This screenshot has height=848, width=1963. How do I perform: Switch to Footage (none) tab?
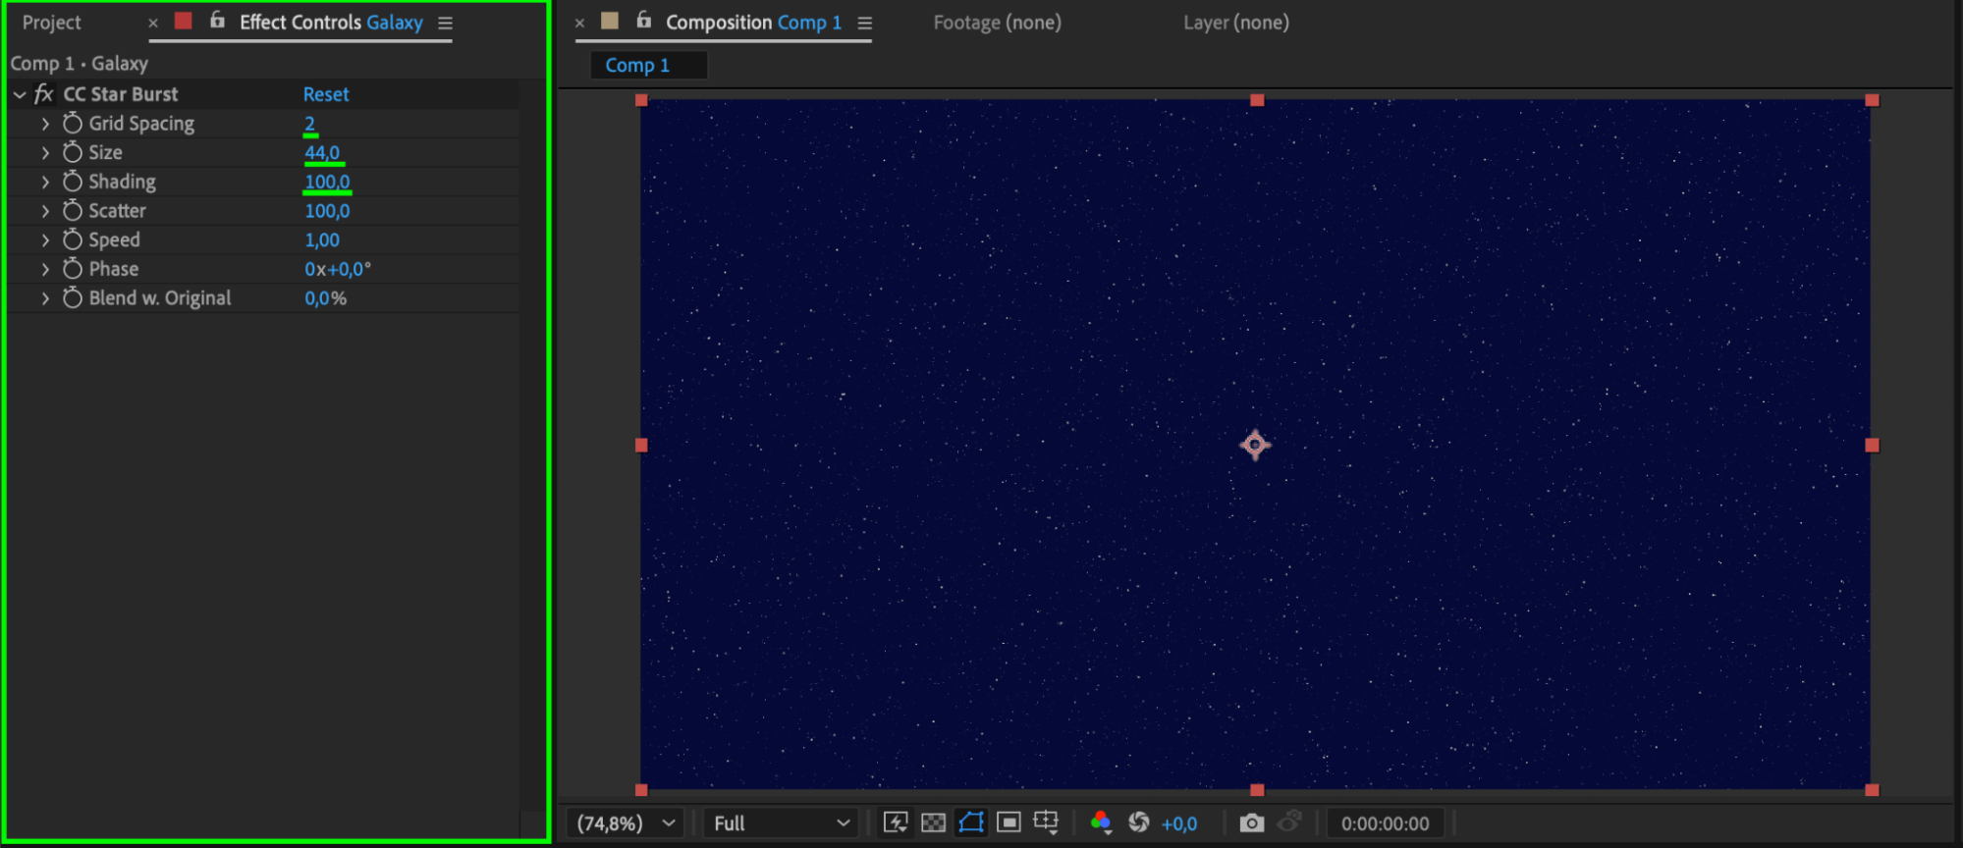[997, 23]
